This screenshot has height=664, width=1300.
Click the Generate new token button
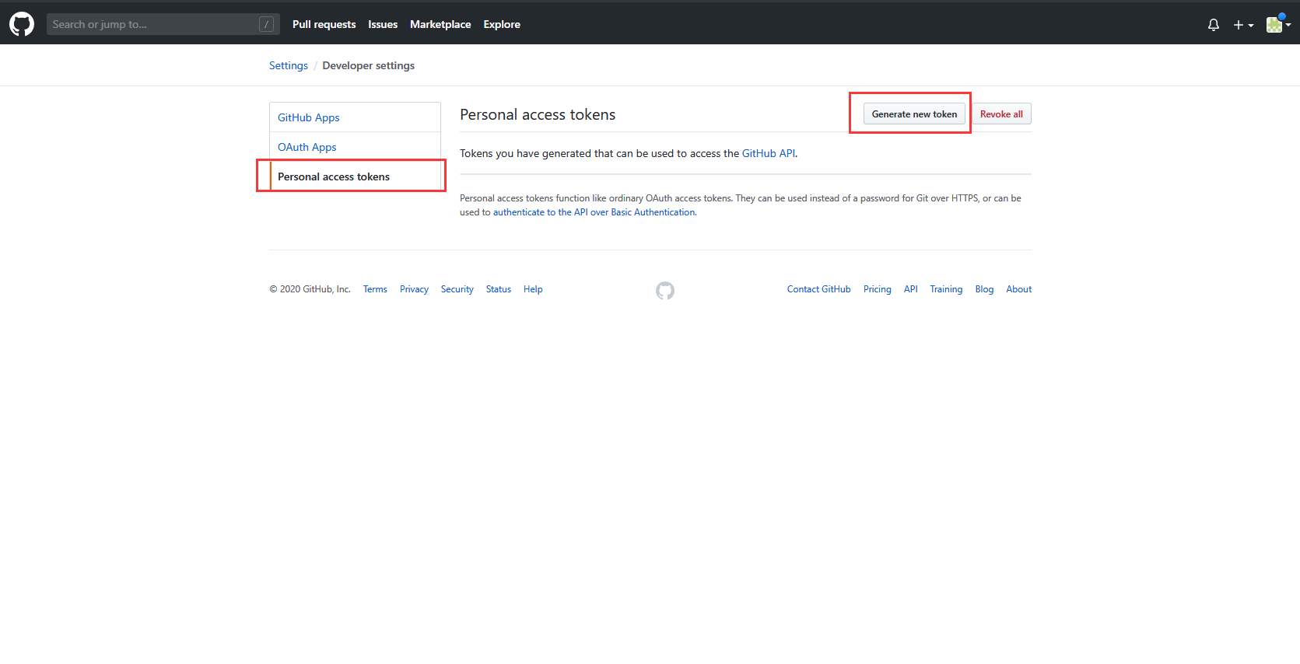tap(914, 114)
